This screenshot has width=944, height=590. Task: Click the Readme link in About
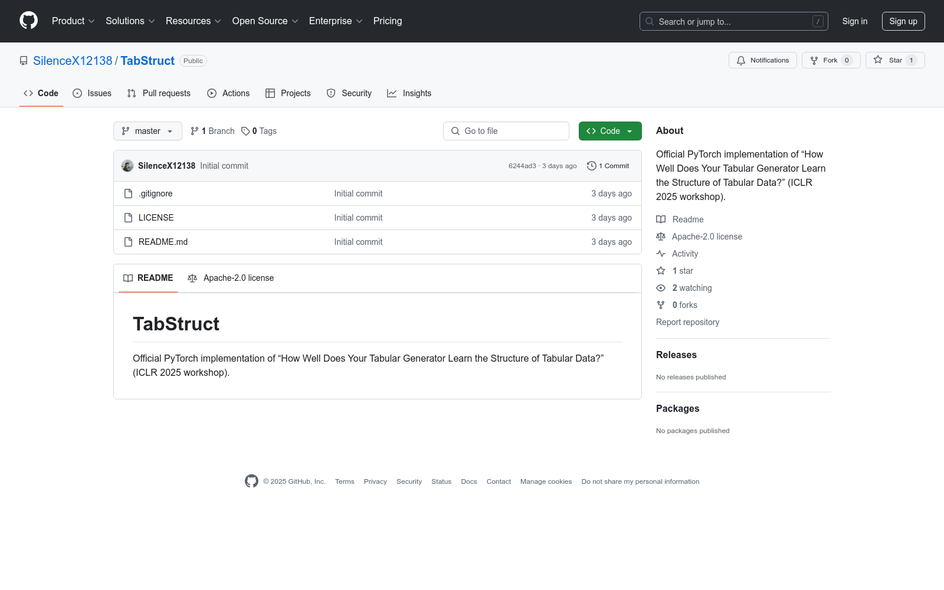click(680, 219)
